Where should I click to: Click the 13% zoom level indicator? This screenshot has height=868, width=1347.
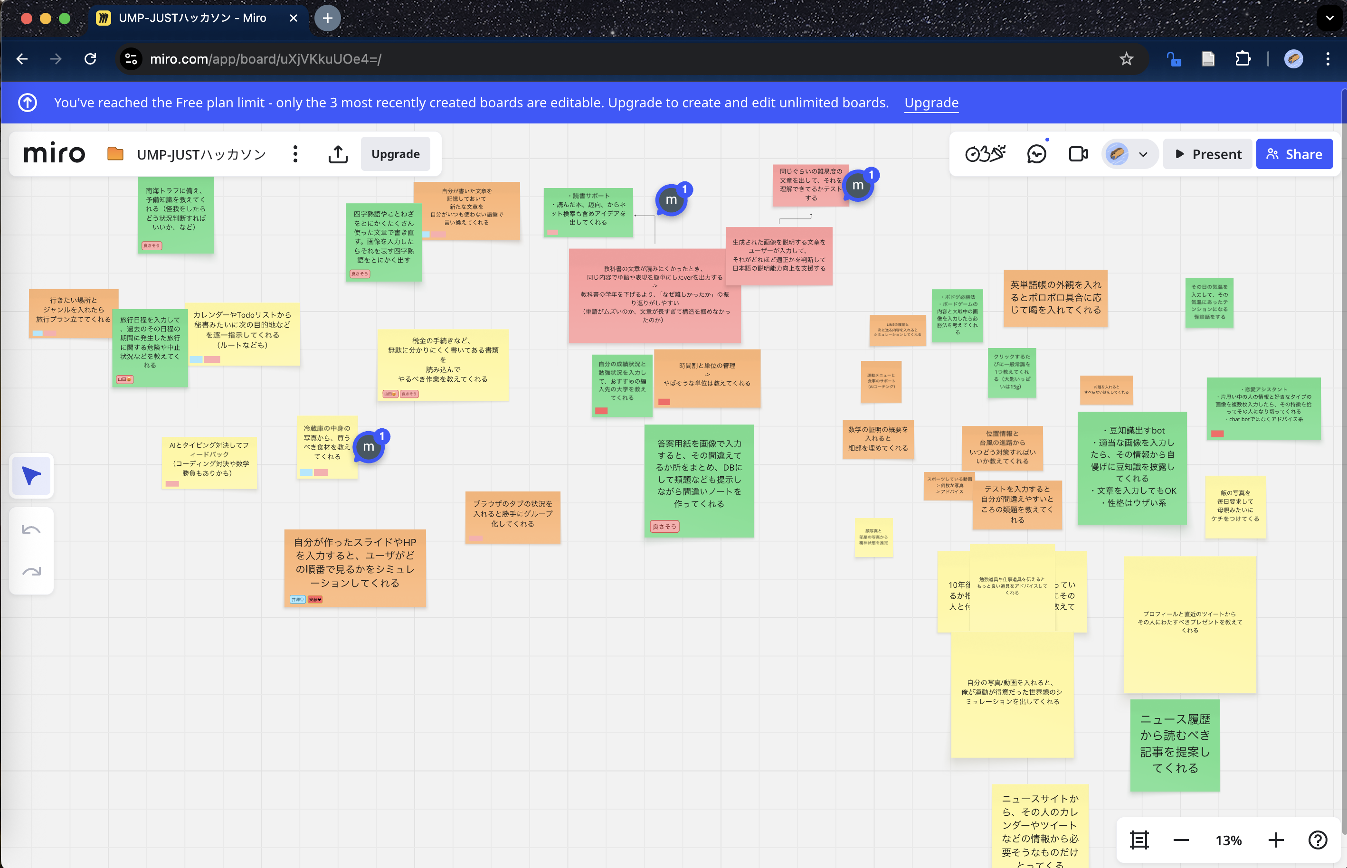[1228, 840]
